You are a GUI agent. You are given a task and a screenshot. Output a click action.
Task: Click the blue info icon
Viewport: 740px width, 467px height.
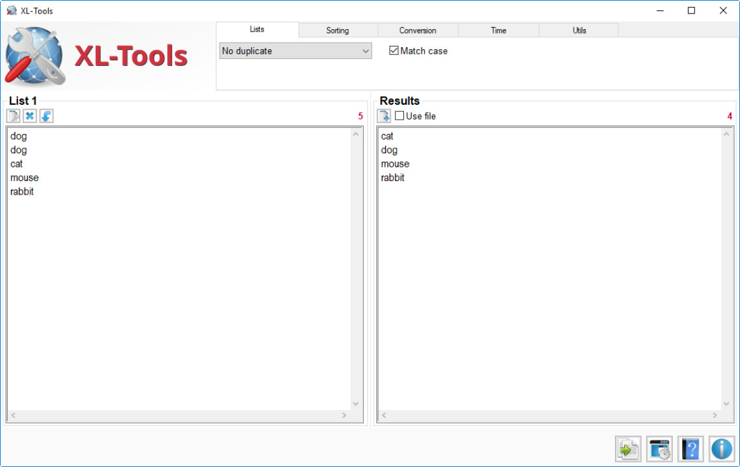(722, 449)
